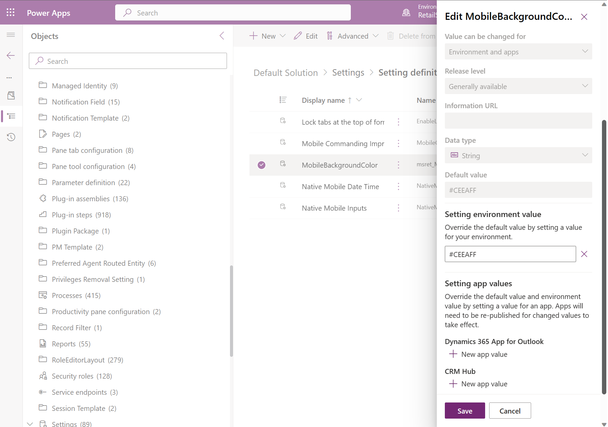Add new app value for CRM Hub

point(478,384)
